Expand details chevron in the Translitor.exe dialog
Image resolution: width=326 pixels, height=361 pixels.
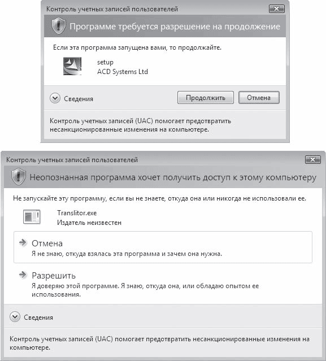coord(15,317)
